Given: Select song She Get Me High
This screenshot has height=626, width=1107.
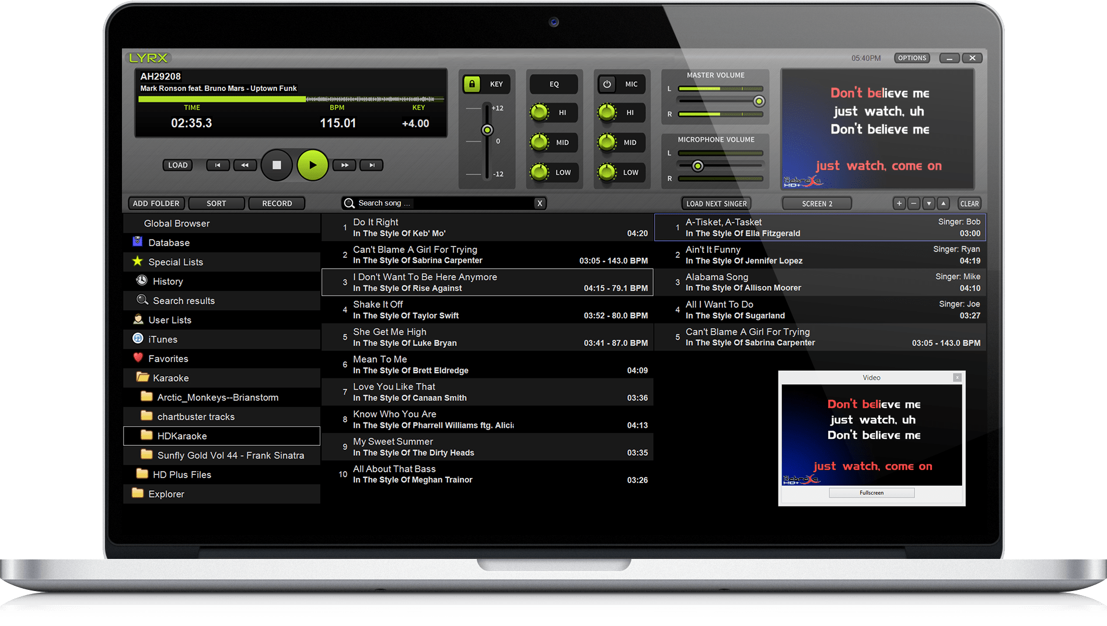Looking at the screenshot, I should click(x=487, y=337).
